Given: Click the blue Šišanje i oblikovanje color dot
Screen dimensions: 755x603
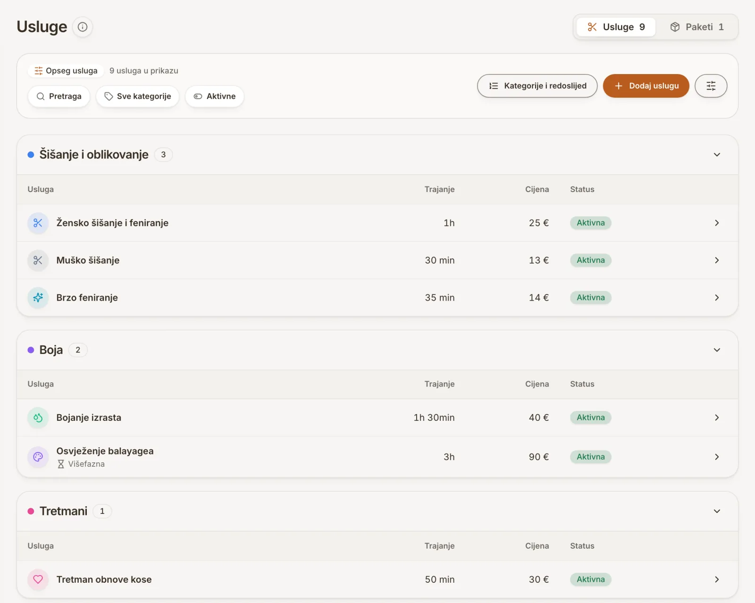Looking at the screenshot, I should 31,155.
